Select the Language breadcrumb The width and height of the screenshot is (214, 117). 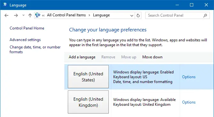point(101,15)
